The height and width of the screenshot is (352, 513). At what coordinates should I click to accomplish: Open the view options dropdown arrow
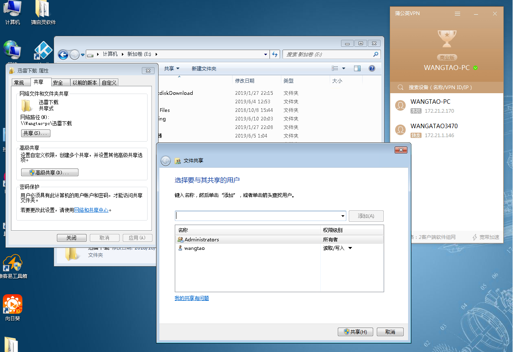343,68
